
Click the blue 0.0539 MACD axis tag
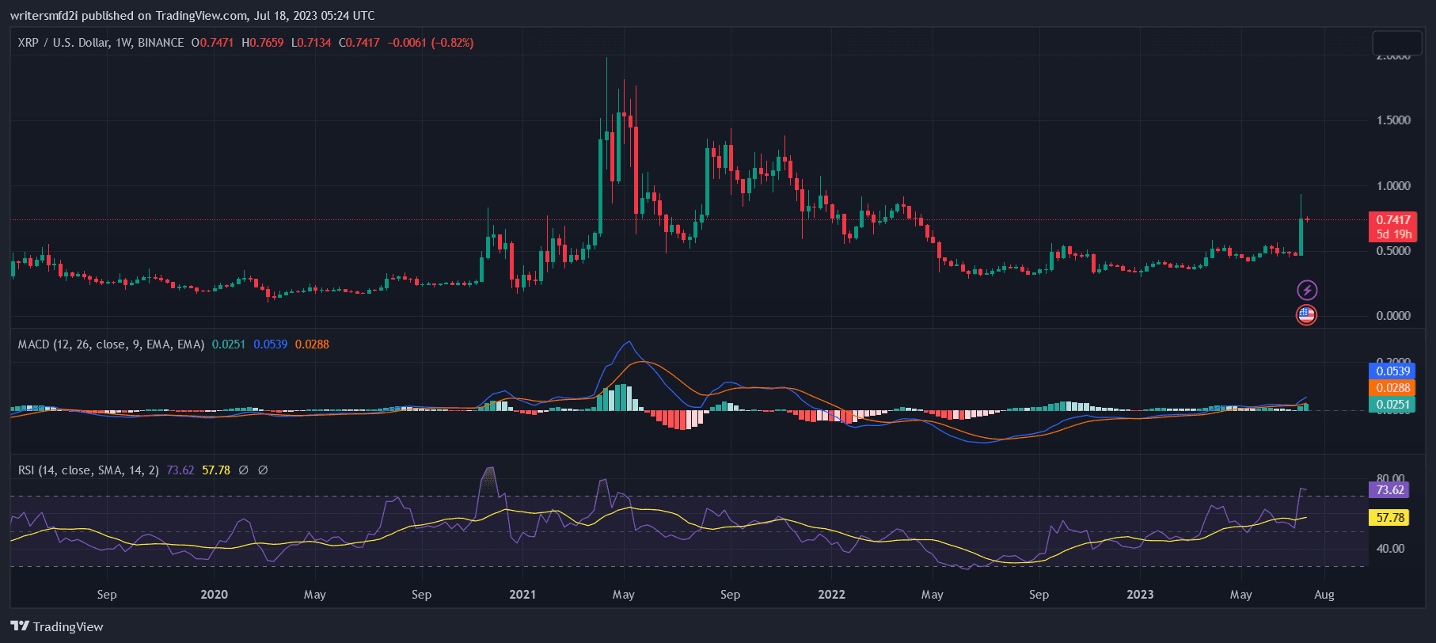click(x=1392, y=371)
